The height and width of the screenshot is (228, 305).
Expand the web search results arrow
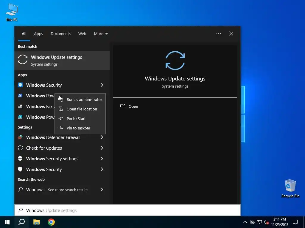coord(102,189)
